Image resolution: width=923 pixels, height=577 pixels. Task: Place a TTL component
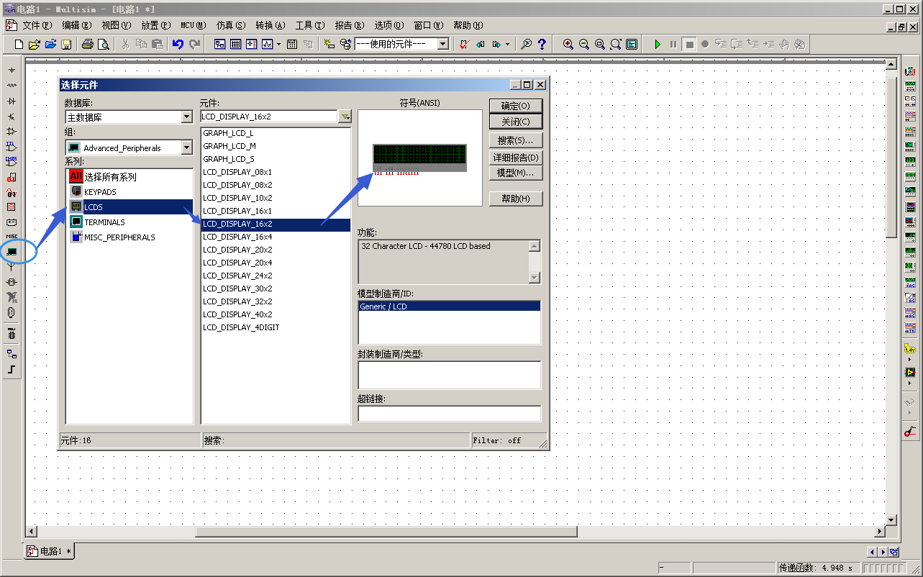point(12,146)
